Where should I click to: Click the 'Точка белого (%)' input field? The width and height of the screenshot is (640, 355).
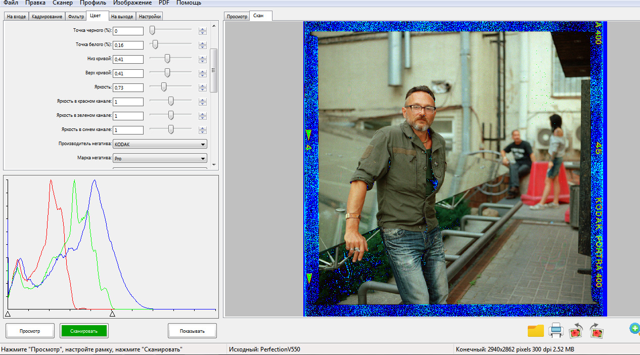128,45
